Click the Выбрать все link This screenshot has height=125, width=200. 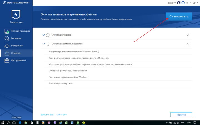[x=47, y=114]
